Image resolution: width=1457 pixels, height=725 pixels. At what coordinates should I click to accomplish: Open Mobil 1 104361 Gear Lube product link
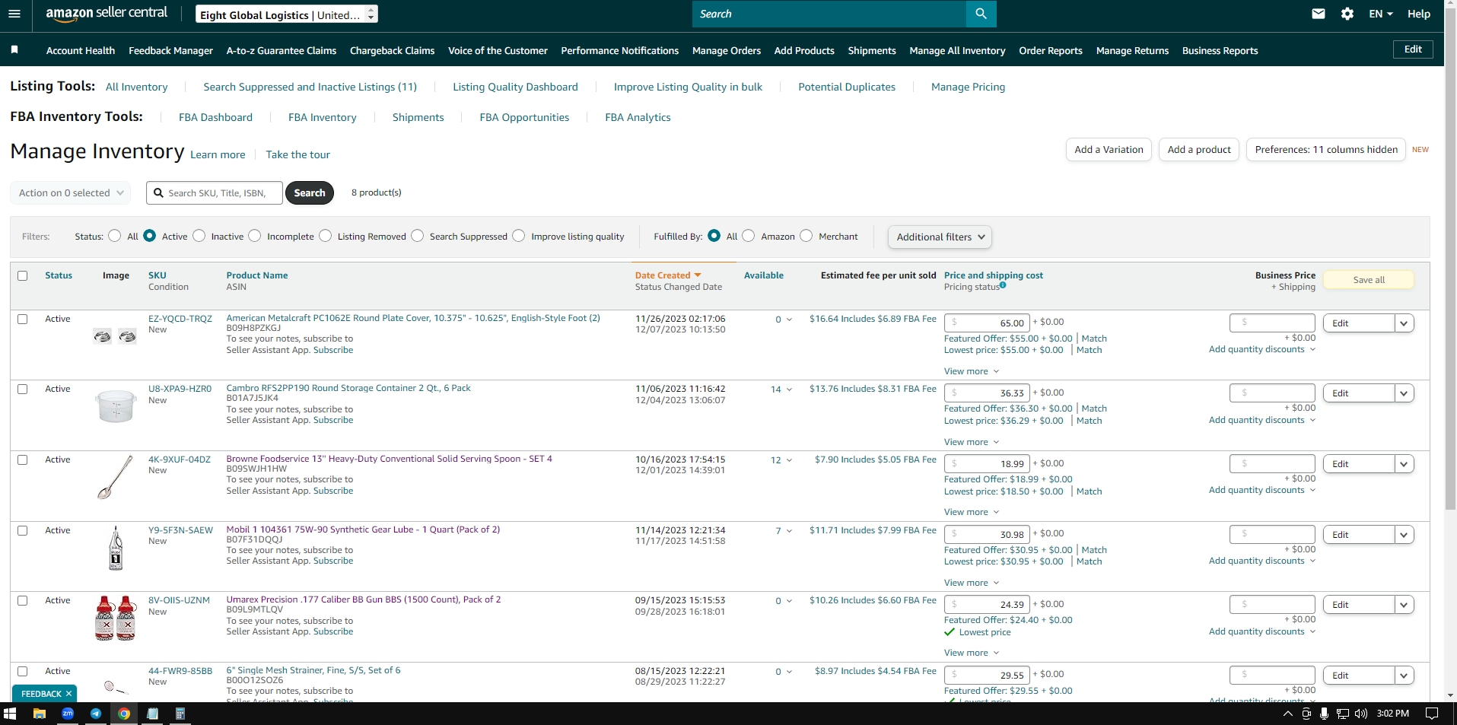(363, 529)
